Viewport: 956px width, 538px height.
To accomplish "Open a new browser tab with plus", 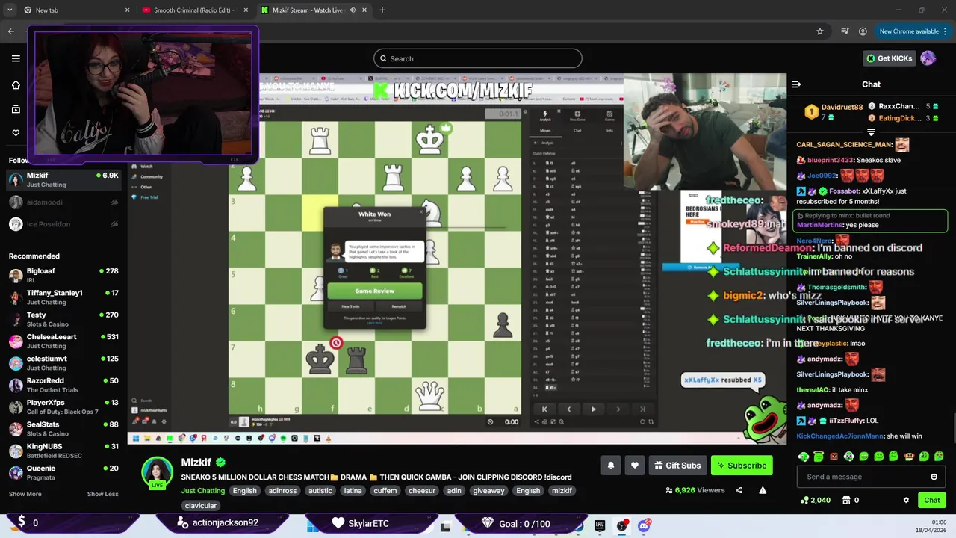I will tap(382, 10).
